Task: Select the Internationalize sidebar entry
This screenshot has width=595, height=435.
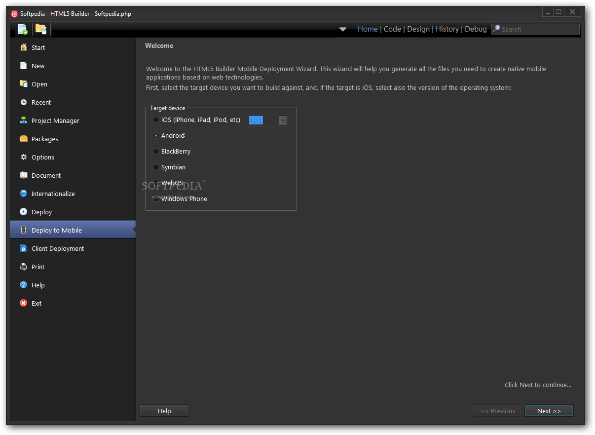Action: point(73,194)
